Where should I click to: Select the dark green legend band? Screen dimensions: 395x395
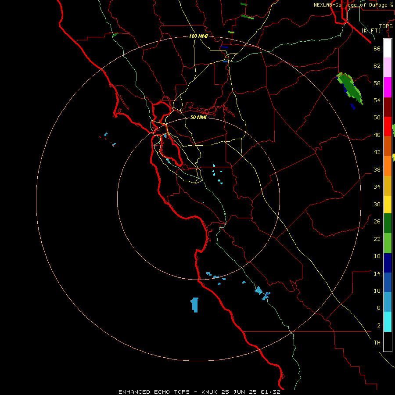point(388,223)
